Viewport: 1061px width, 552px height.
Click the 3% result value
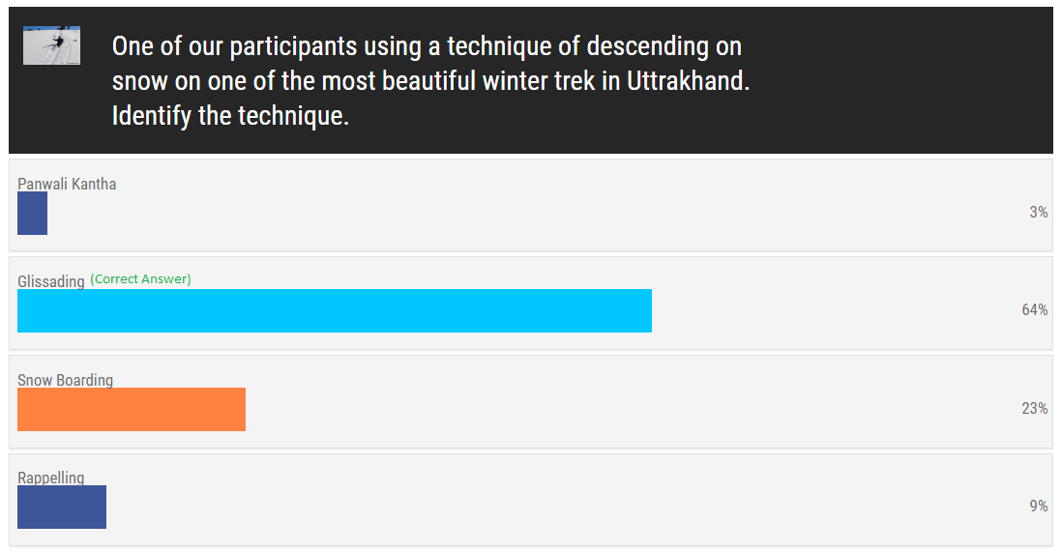point(1039,212)
